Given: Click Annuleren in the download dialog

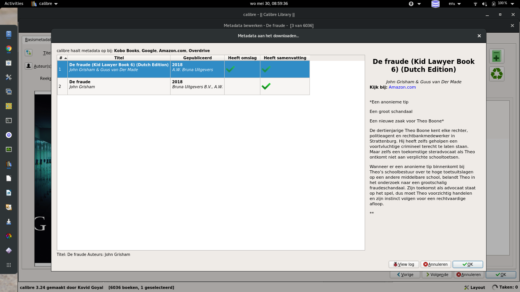Looking at the screenshot, I should point(436,264).
